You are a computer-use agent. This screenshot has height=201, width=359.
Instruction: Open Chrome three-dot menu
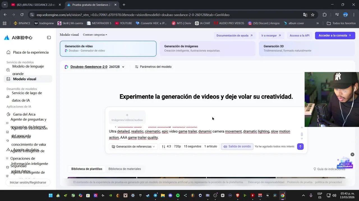[353, 15]
